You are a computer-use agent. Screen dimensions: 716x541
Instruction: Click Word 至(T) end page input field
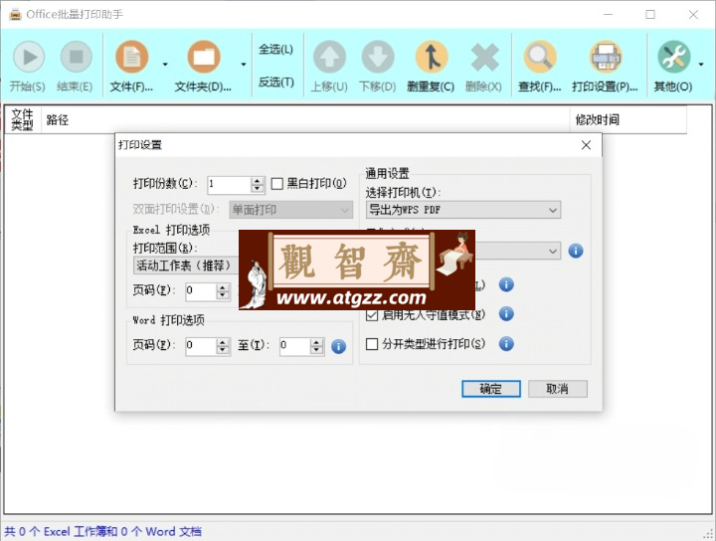(295, 346)
